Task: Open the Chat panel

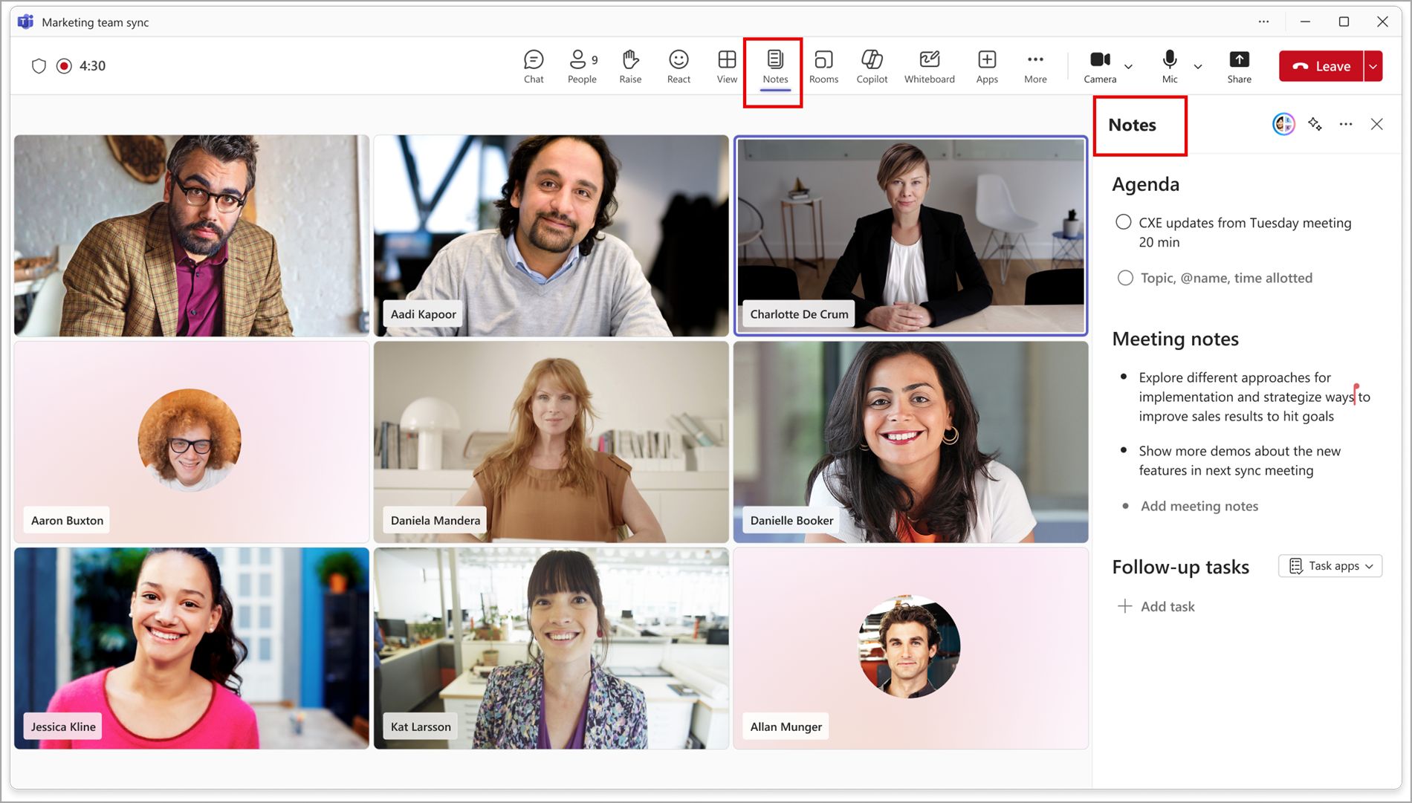Action: coord(533,66)
